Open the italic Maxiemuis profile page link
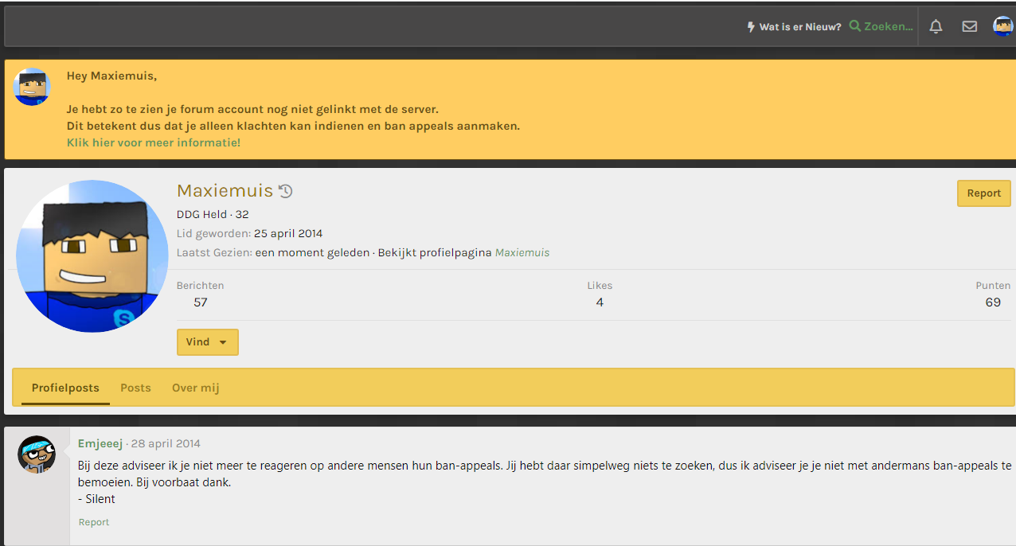 pos(522,252)
